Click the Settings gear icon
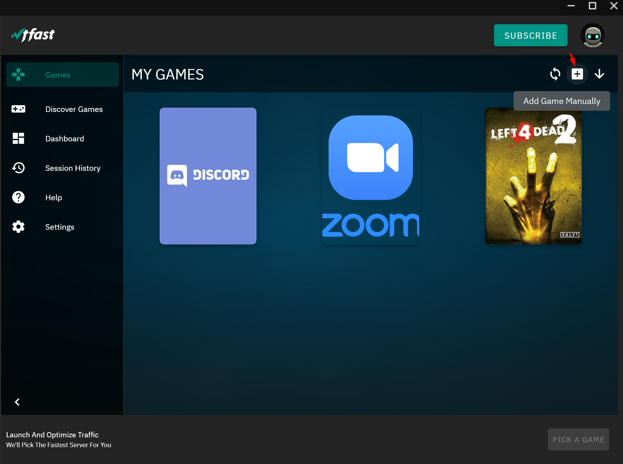The image size is (623, 464). click(x=18, y=227)
